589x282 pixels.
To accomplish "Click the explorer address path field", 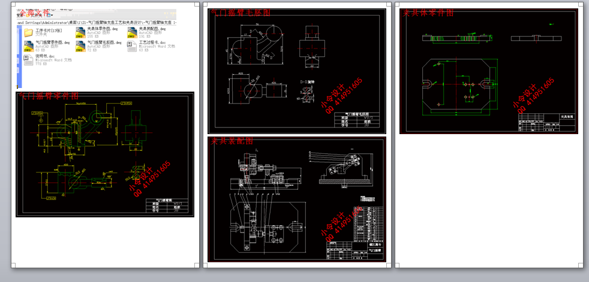I will pos(97,23).
